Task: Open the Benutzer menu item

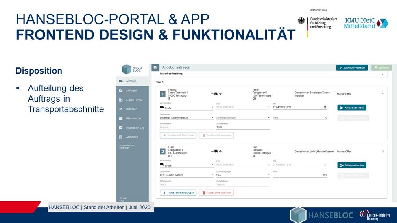Action: [132, 109]
